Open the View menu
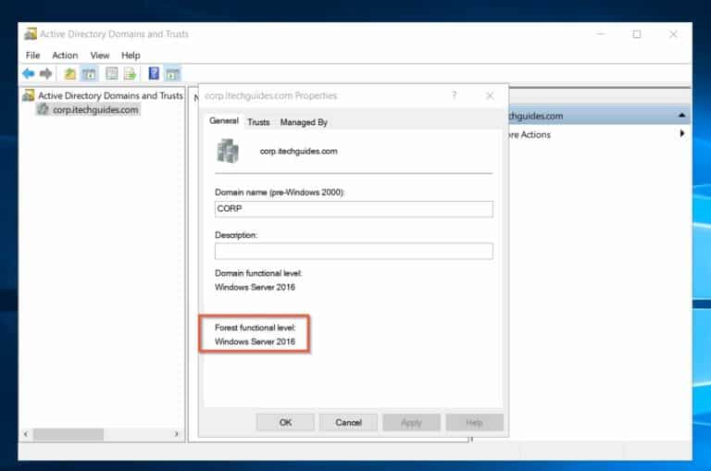 pos(100,56)
